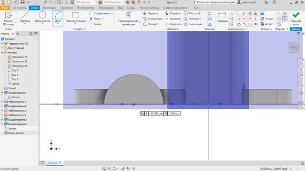Viewport: 305px width, 171px height.
Task: Collapse the Начало folder in the tree
Action: 2,52
